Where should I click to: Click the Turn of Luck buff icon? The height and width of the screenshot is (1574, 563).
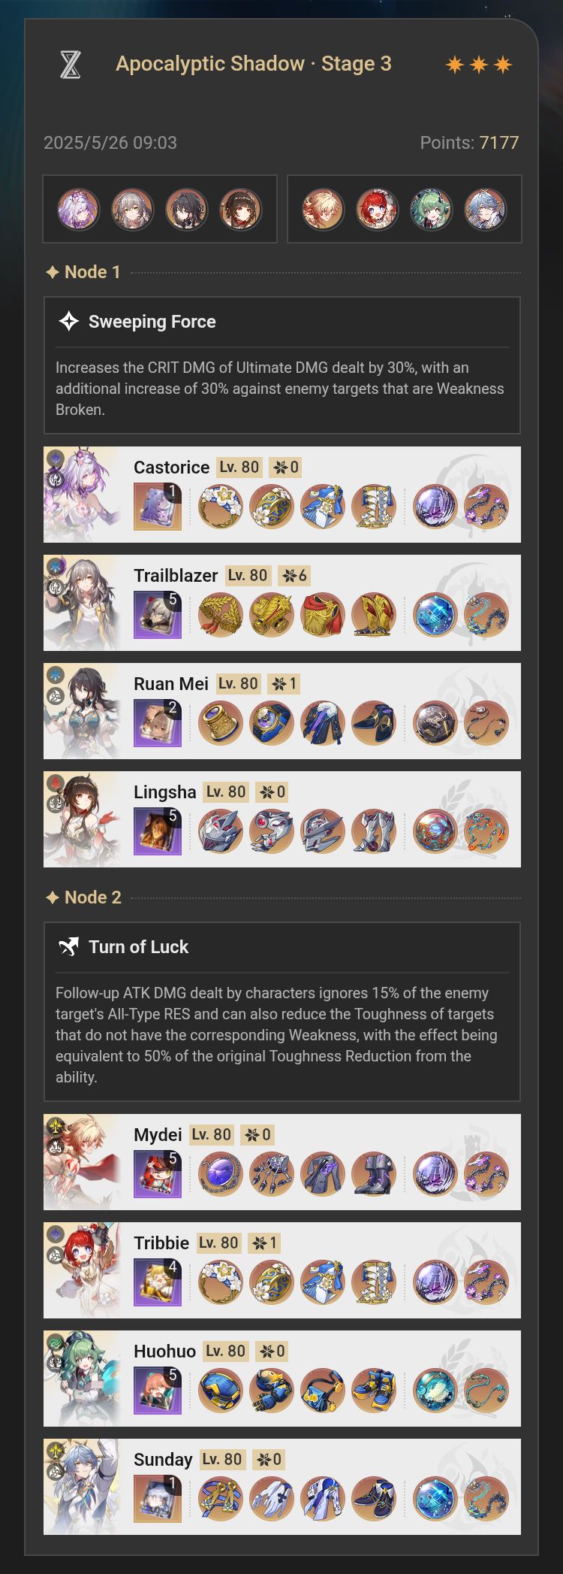coord(69,947)
